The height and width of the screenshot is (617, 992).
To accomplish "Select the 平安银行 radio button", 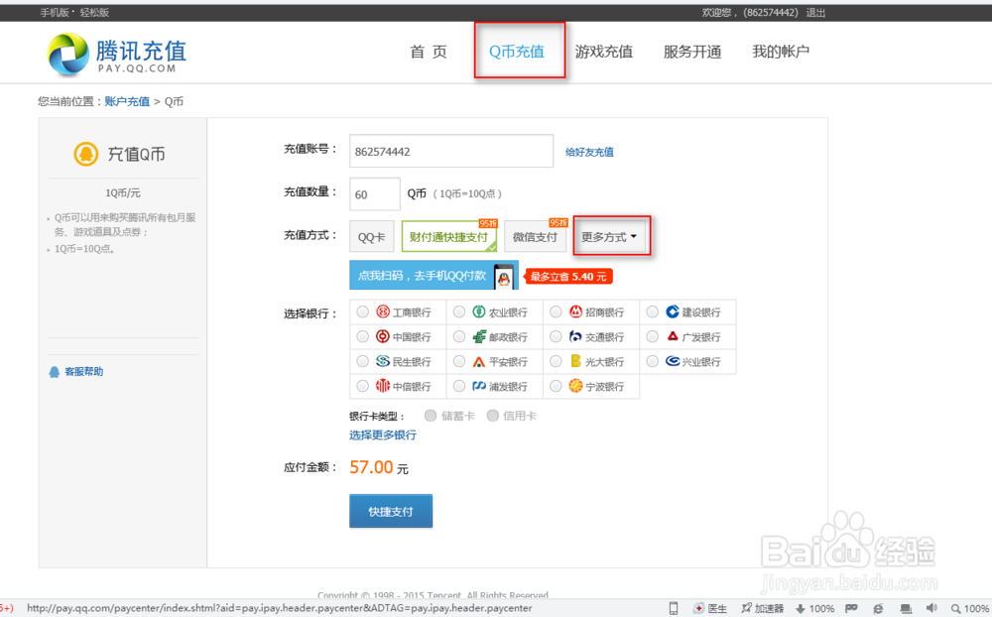I will pos(459,361).
